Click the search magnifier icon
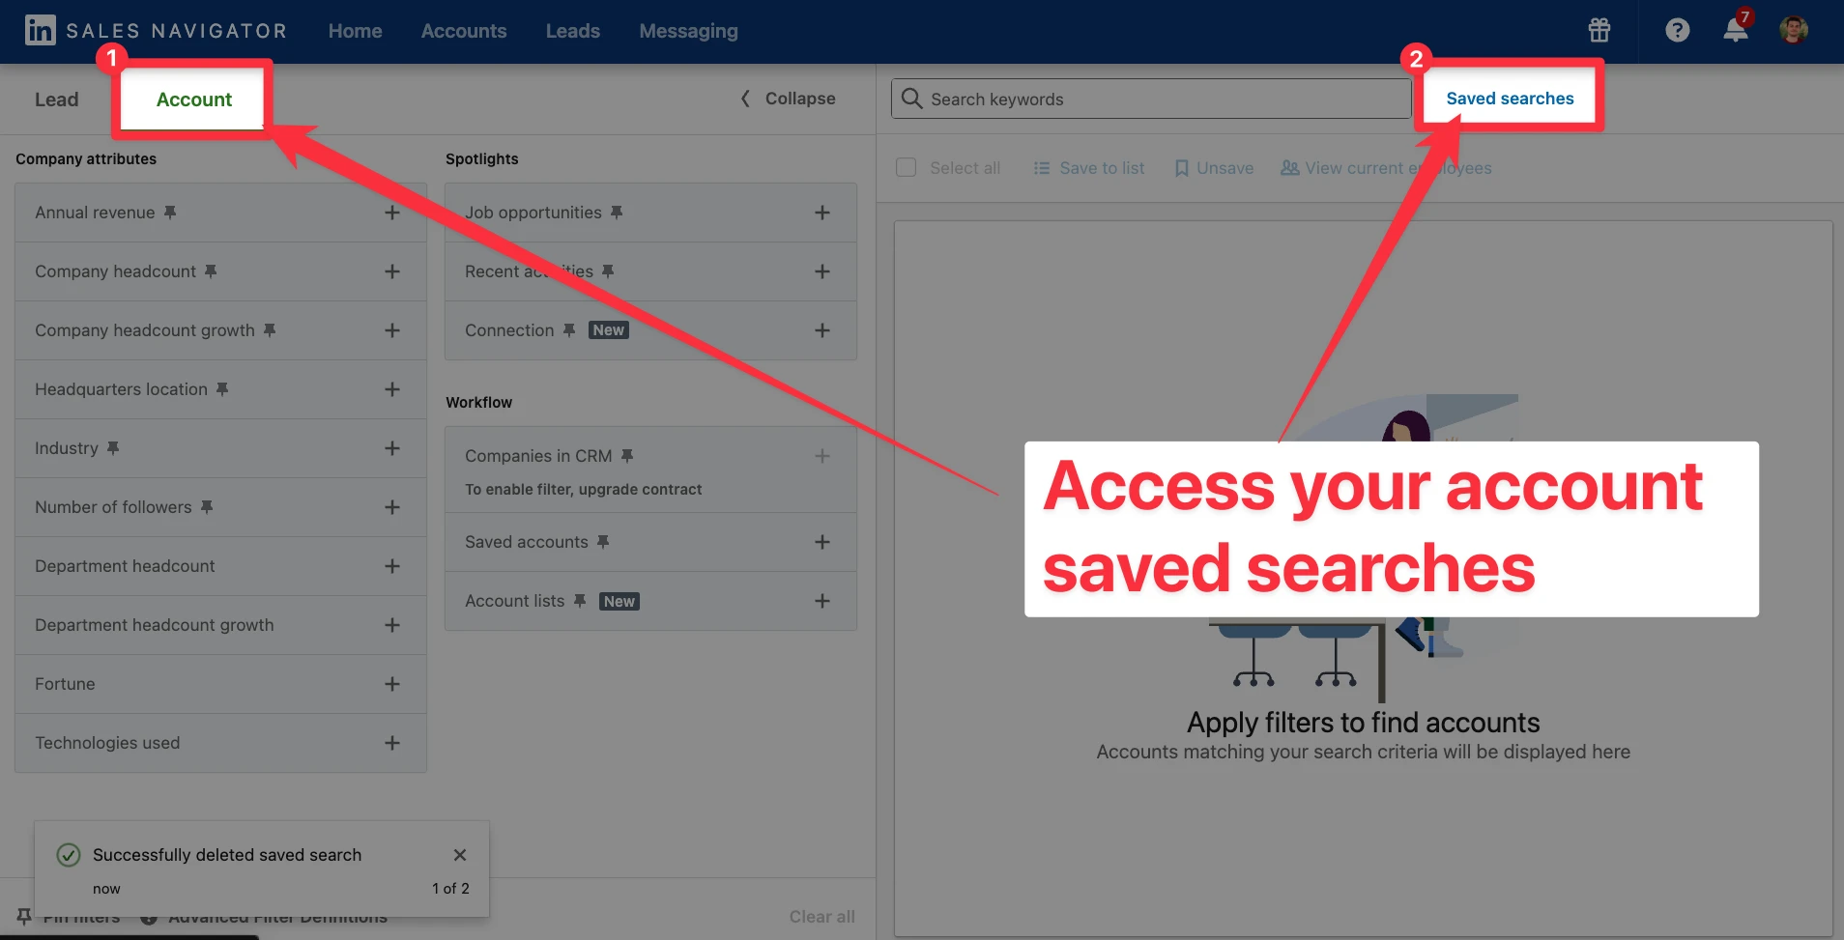 911,99
